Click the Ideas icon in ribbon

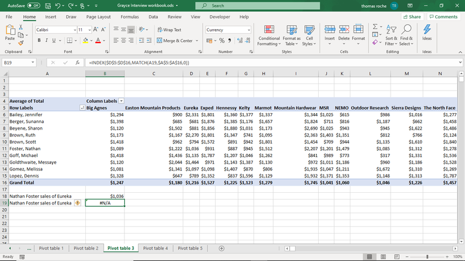[x=427, y=30]
